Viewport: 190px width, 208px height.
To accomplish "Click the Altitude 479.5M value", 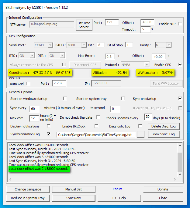I will (x=121, y=73).
